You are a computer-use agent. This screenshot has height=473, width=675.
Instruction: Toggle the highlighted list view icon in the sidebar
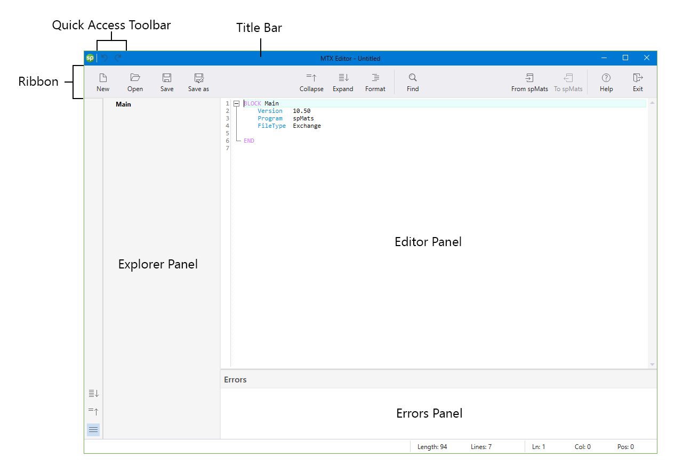[x=93, y=429]
